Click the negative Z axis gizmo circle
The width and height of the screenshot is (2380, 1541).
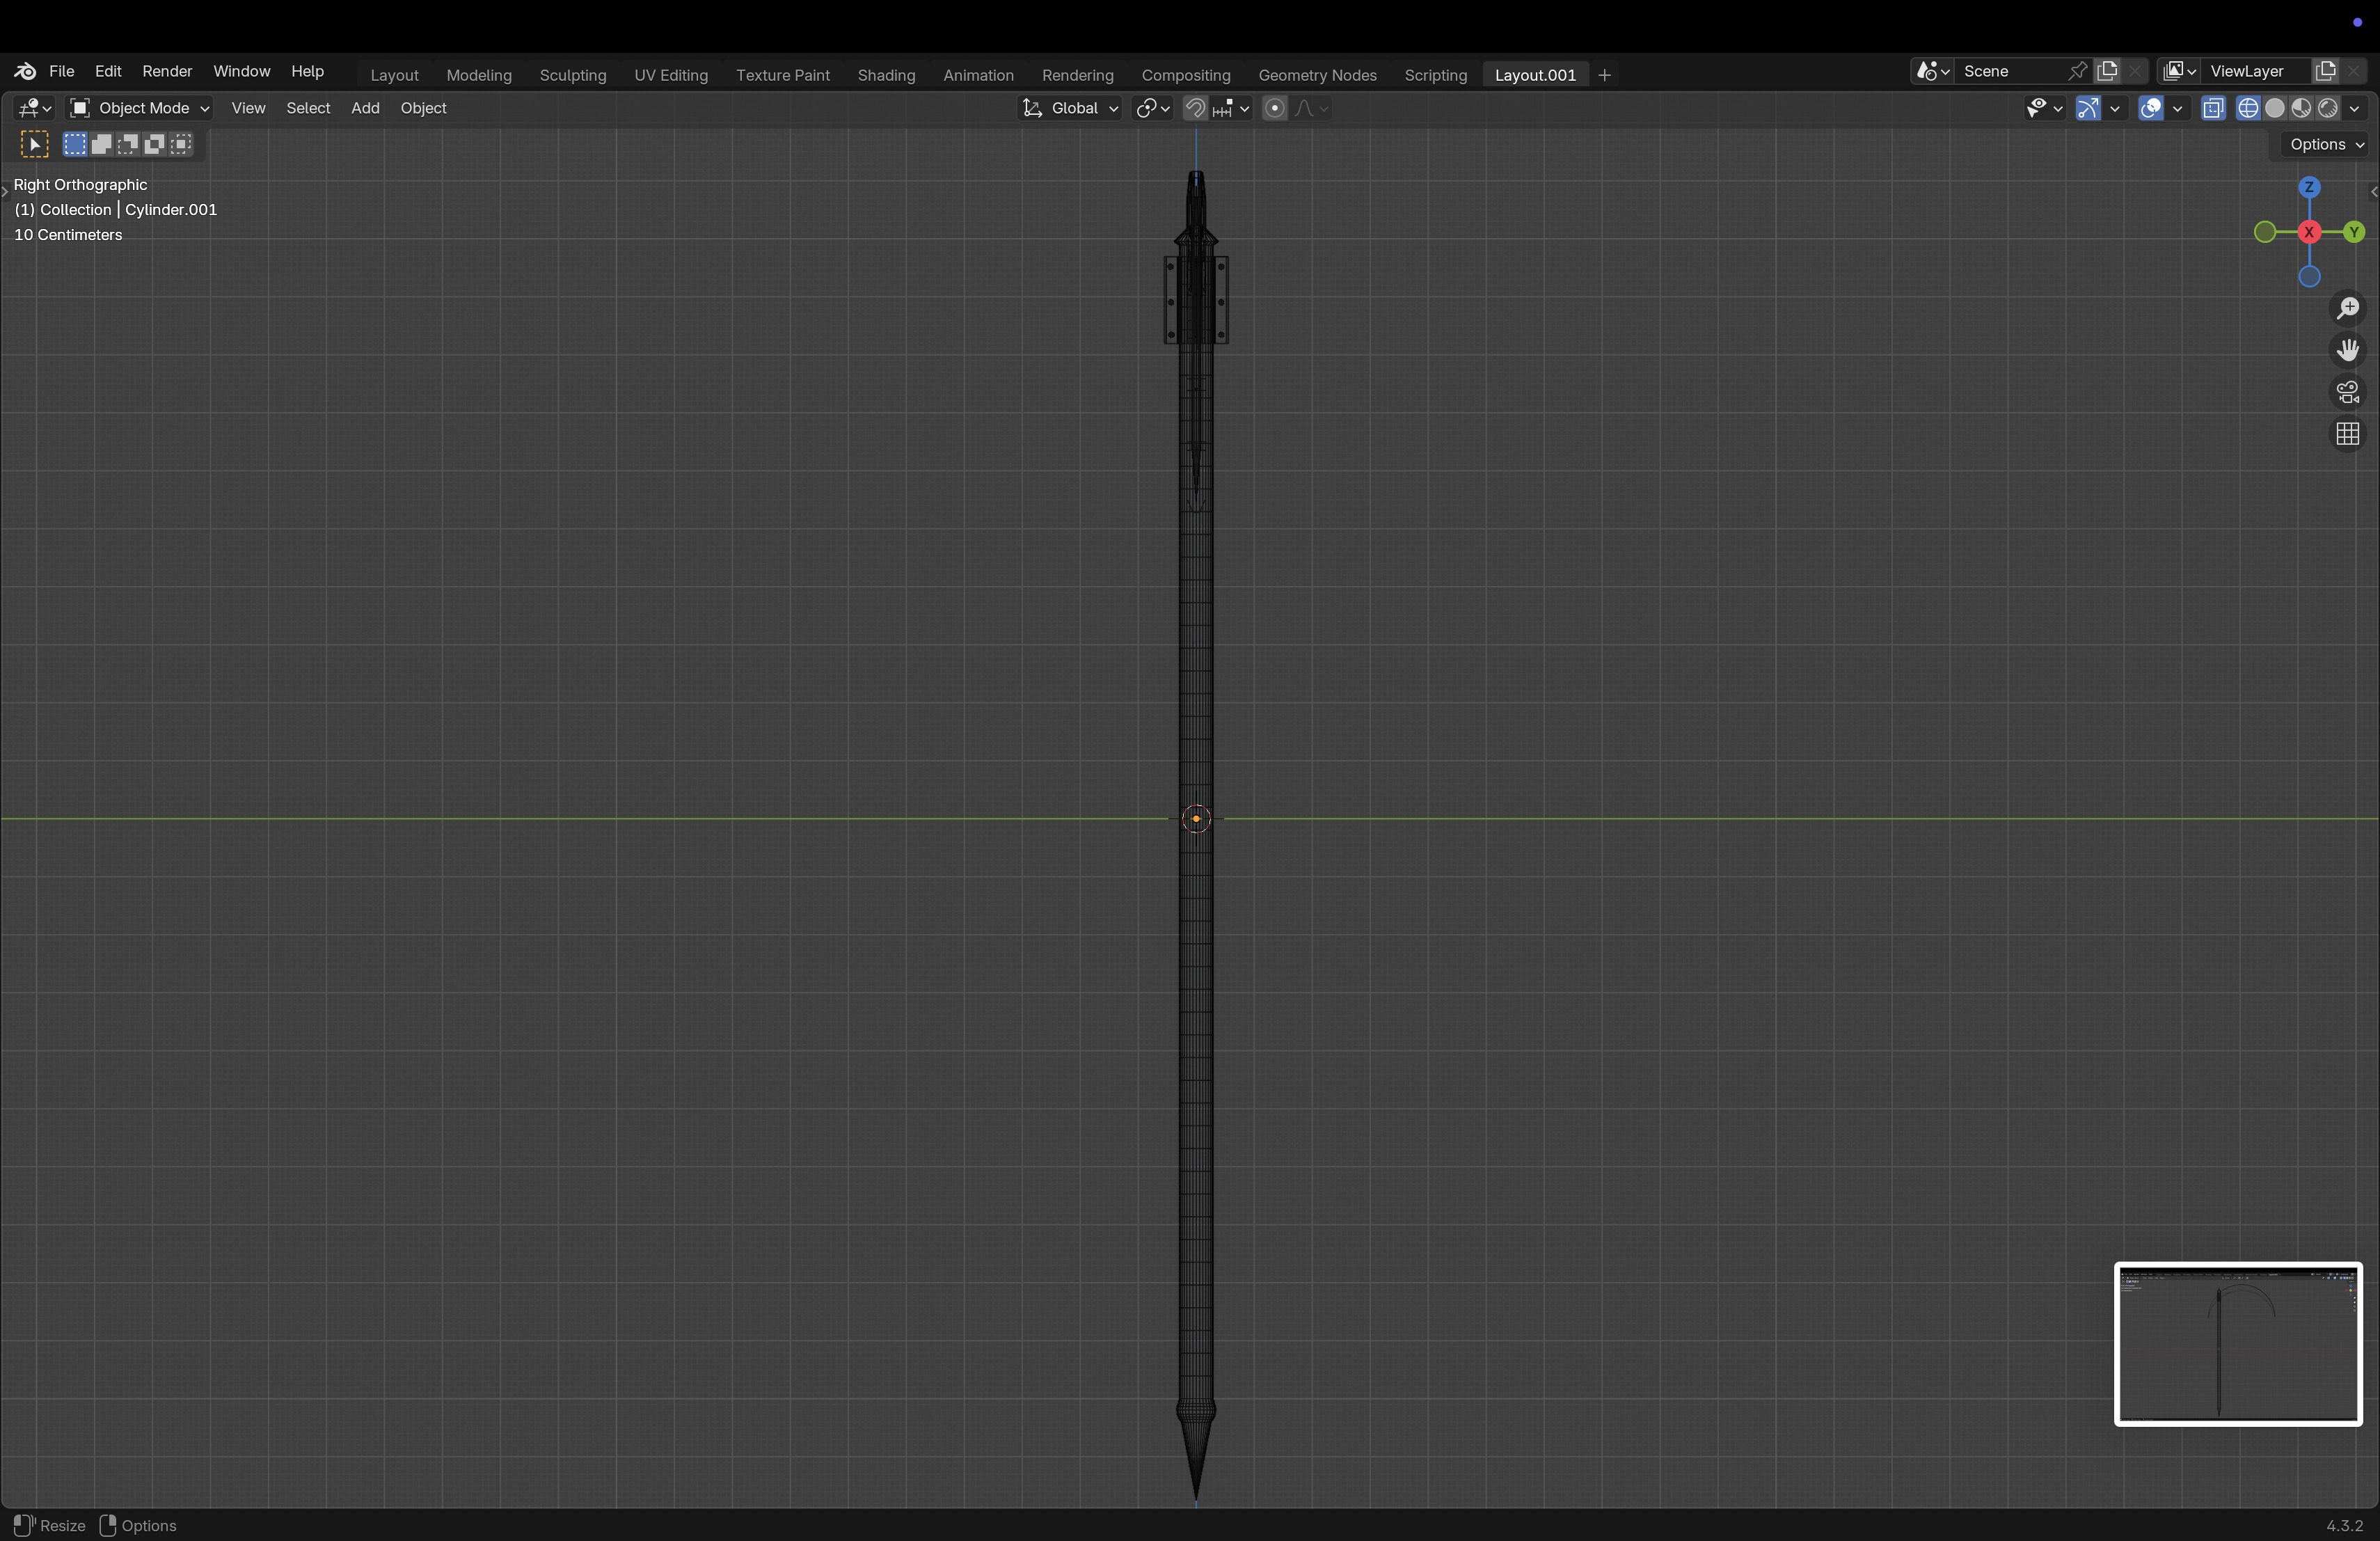[x=2309, y=277]
